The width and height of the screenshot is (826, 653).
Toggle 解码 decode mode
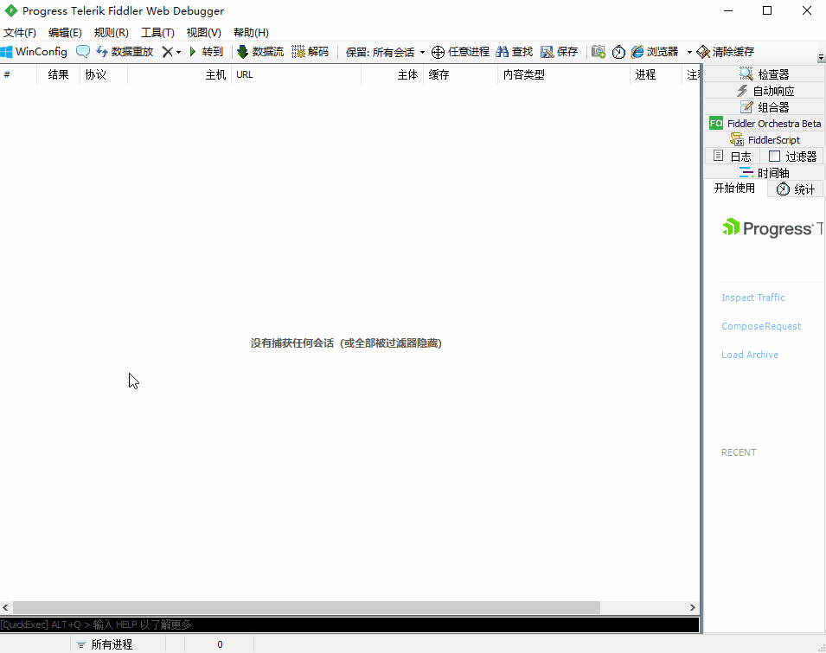tap(311, 52)
